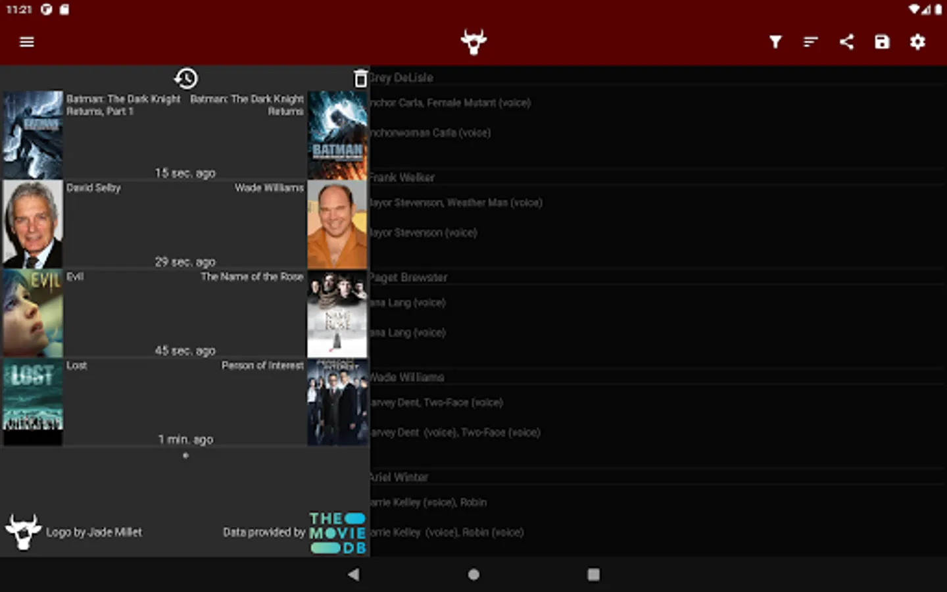Viewport: 947px width, 592px height.
Task: Select Frank Welker cast header
Action: tap(402, 178)
